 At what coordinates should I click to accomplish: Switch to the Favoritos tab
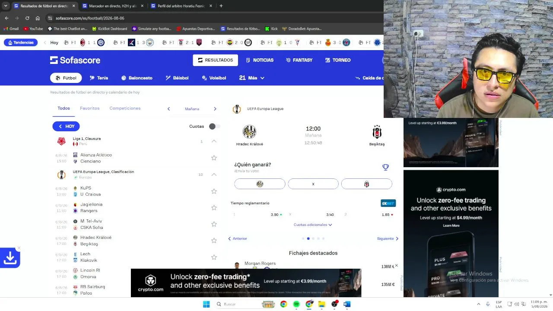(89, 108)
